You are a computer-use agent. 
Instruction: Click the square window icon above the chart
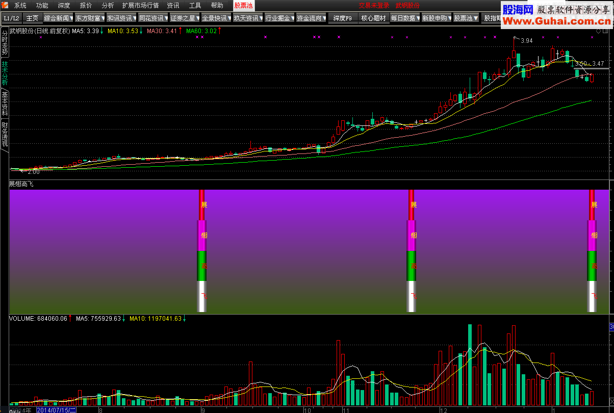pyautogui.click(x=606, y=31)
